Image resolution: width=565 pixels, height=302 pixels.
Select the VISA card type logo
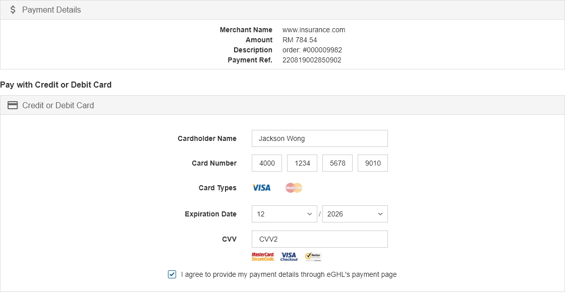click(x=262, y=188)
